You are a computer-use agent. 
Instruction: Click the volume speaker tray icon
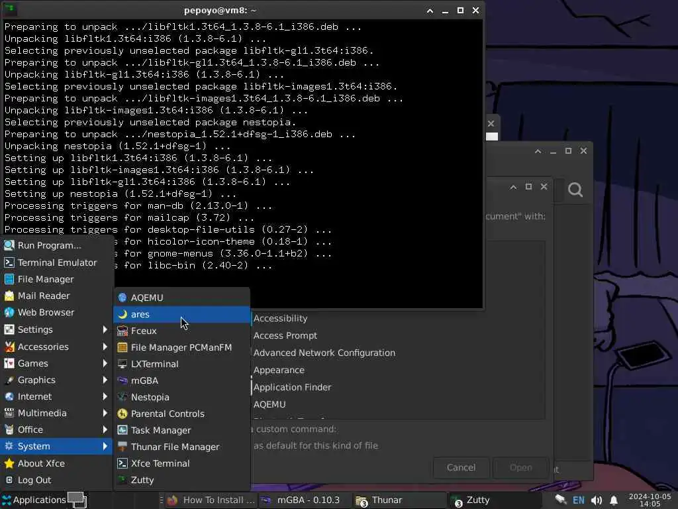(597, 500)
